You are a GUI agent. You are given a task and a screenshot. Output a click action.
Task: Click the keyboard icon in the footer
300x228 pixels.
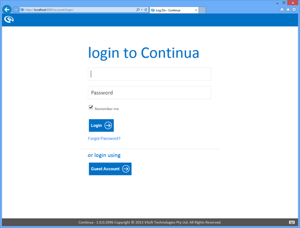tap(292, 222)
